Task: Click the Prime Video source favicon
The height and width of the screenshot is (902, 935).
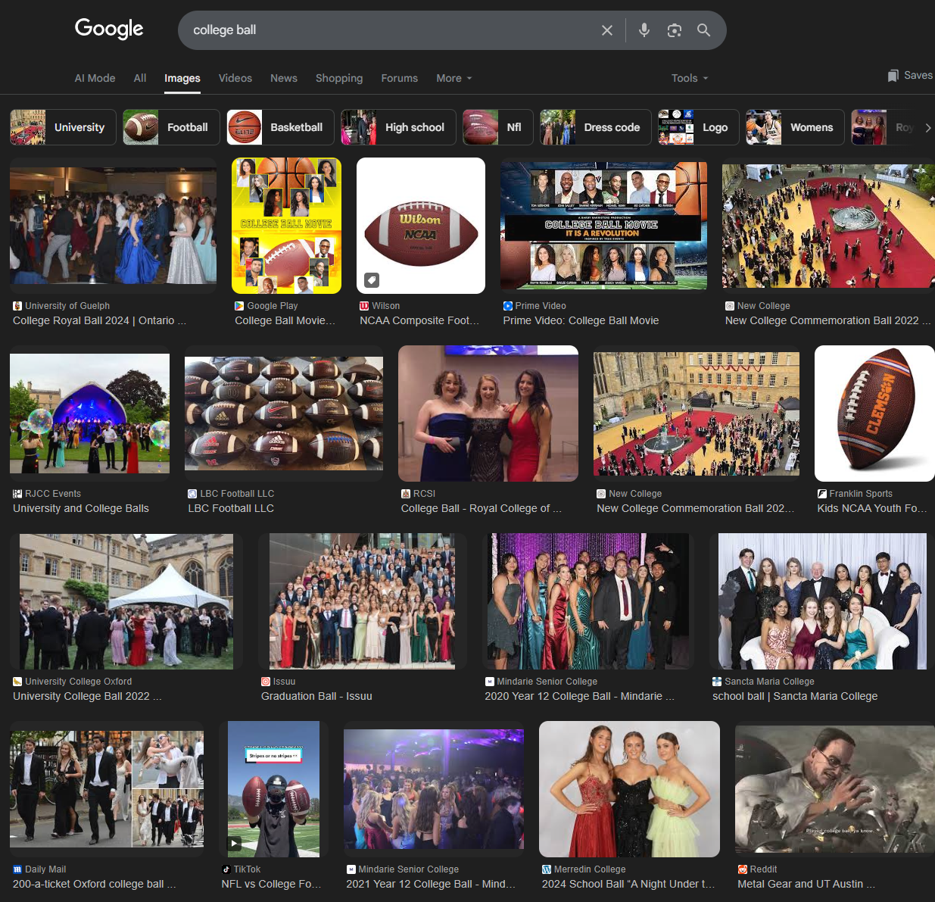Action: [x=508, y=306]
